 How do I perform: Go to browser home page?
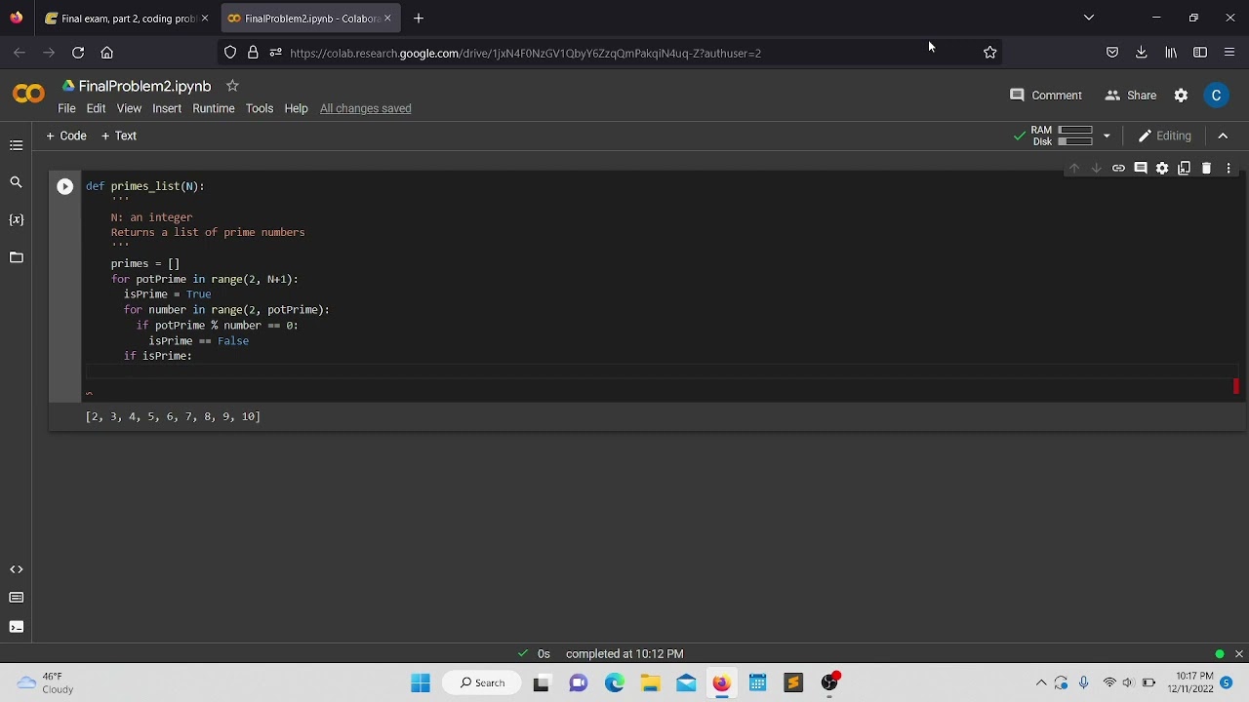click(x=107, y=53)
